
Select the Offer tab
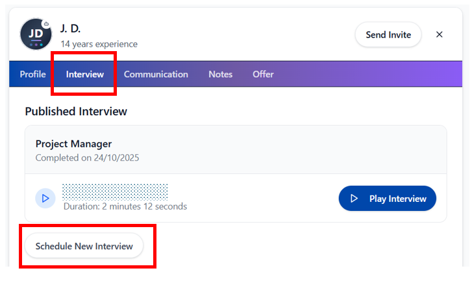tap(263, 74)
